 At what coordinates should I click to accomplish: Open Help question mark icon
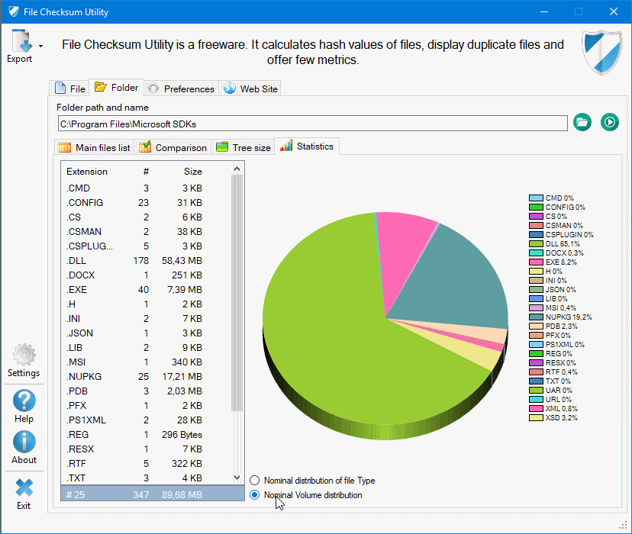[24, 400]
